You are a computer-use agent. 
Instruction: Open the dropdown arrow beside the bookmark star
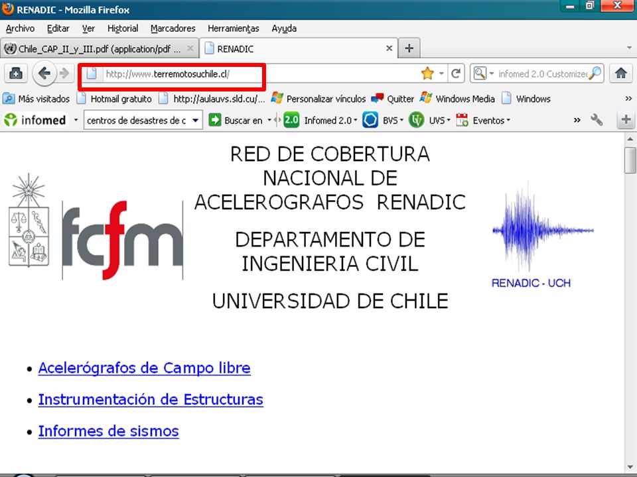pos(441,74)
